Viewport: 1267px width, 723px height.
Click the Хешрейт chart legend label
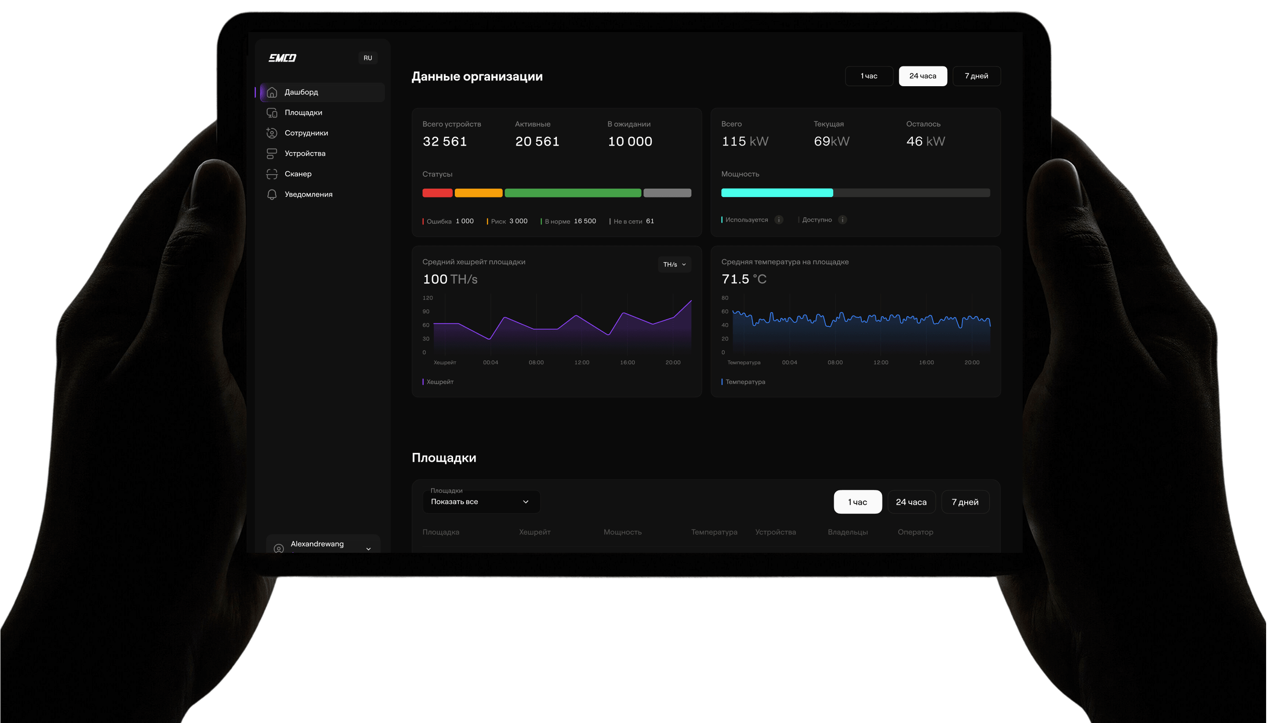tap(440, 382)
